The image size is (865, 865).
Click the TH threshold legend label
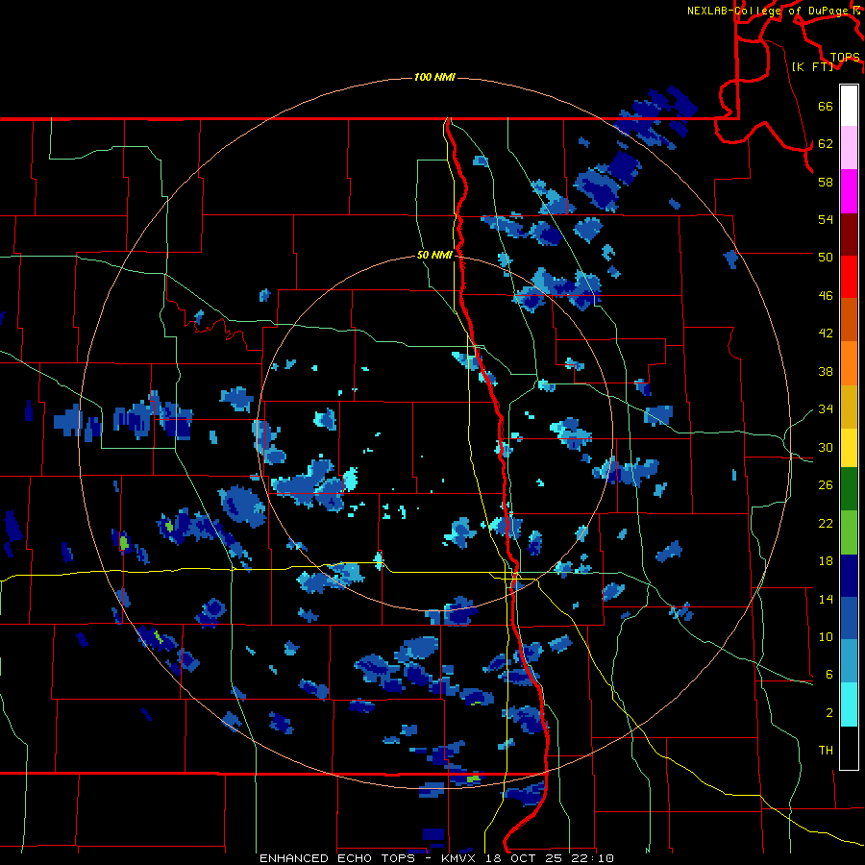[x=826, y=751]
